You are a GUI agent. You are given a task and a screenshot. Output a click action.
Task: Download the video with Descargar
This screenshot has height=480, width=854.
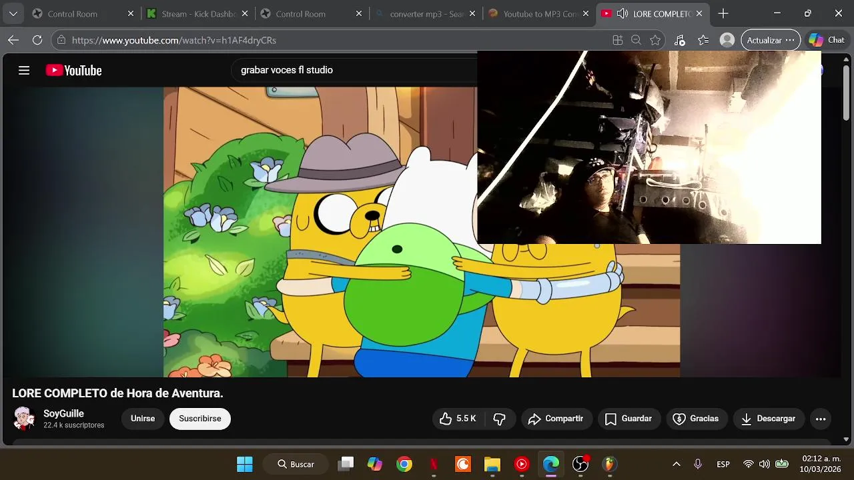(x=769, y=419)
